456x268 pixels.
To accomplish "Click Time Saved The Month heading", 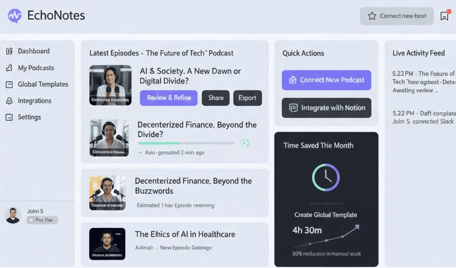I will (318, 145).
